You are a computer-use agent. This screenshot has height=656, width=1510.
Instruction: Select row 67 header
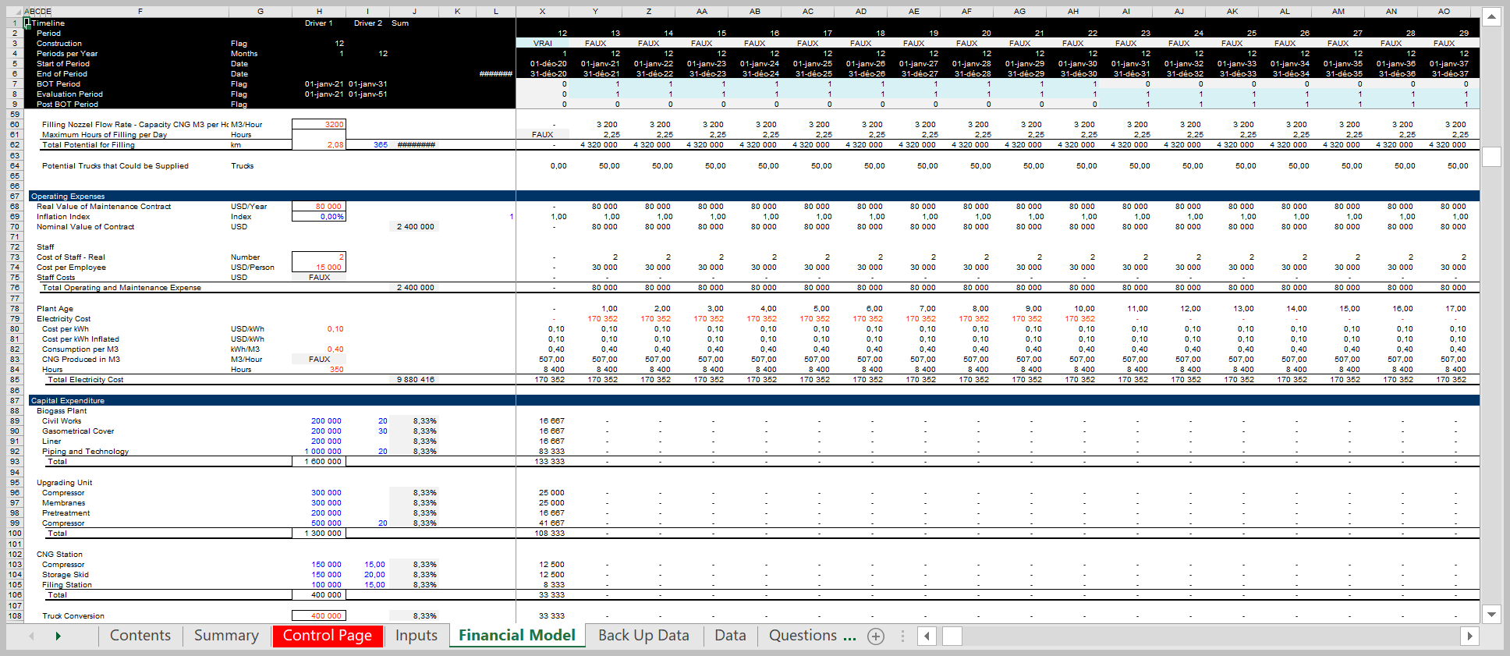(x=15, y=197)
